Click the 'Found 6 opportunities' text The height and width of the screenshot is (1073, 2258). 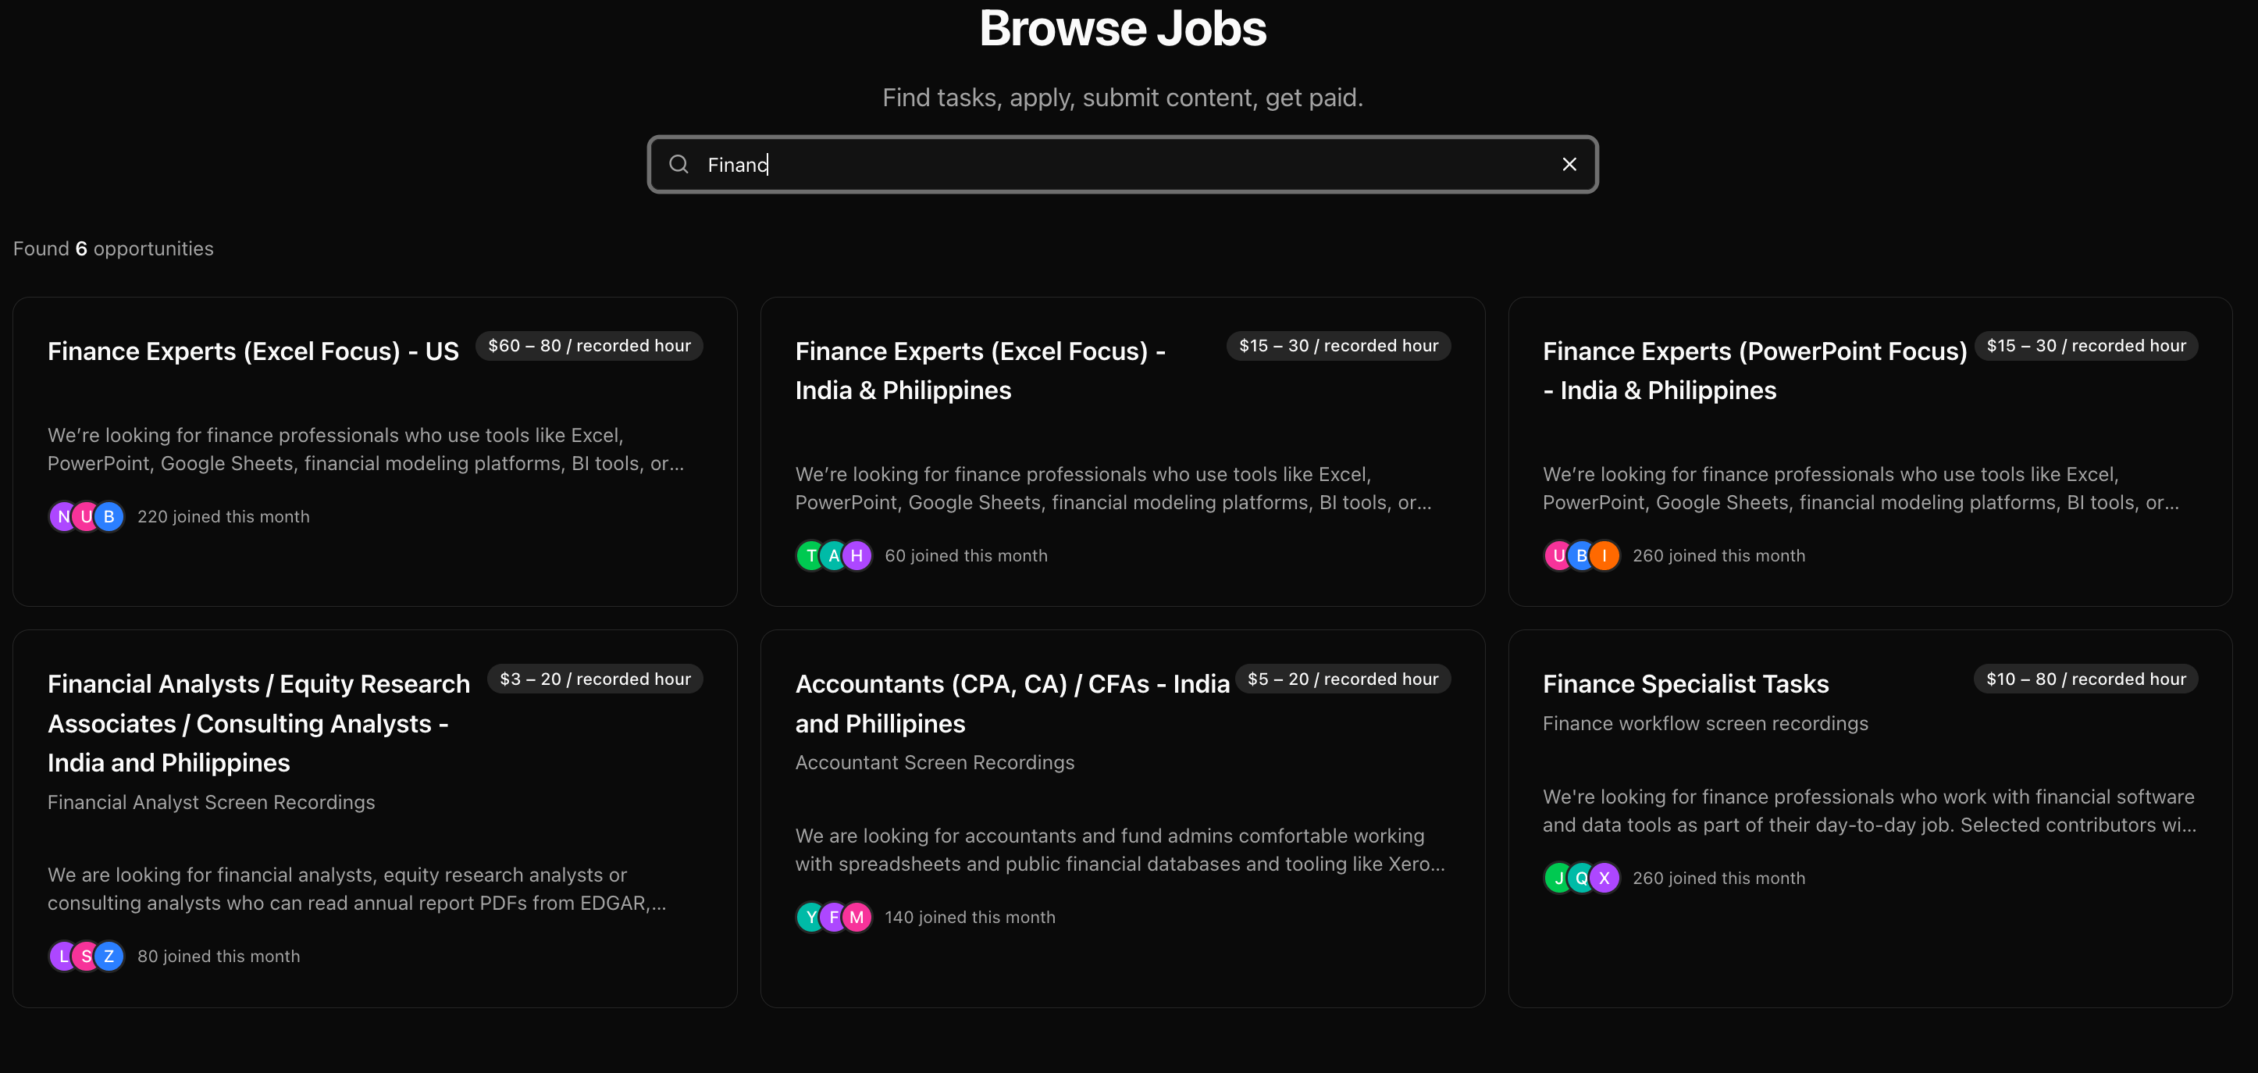pos(113,249)
